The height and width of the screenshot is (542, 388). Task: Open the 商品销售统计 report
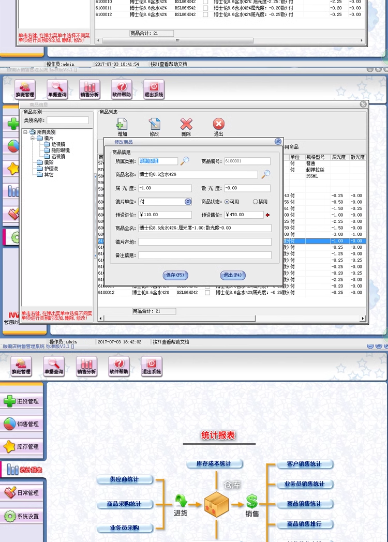pyautogui.click(x=305, y=504)
